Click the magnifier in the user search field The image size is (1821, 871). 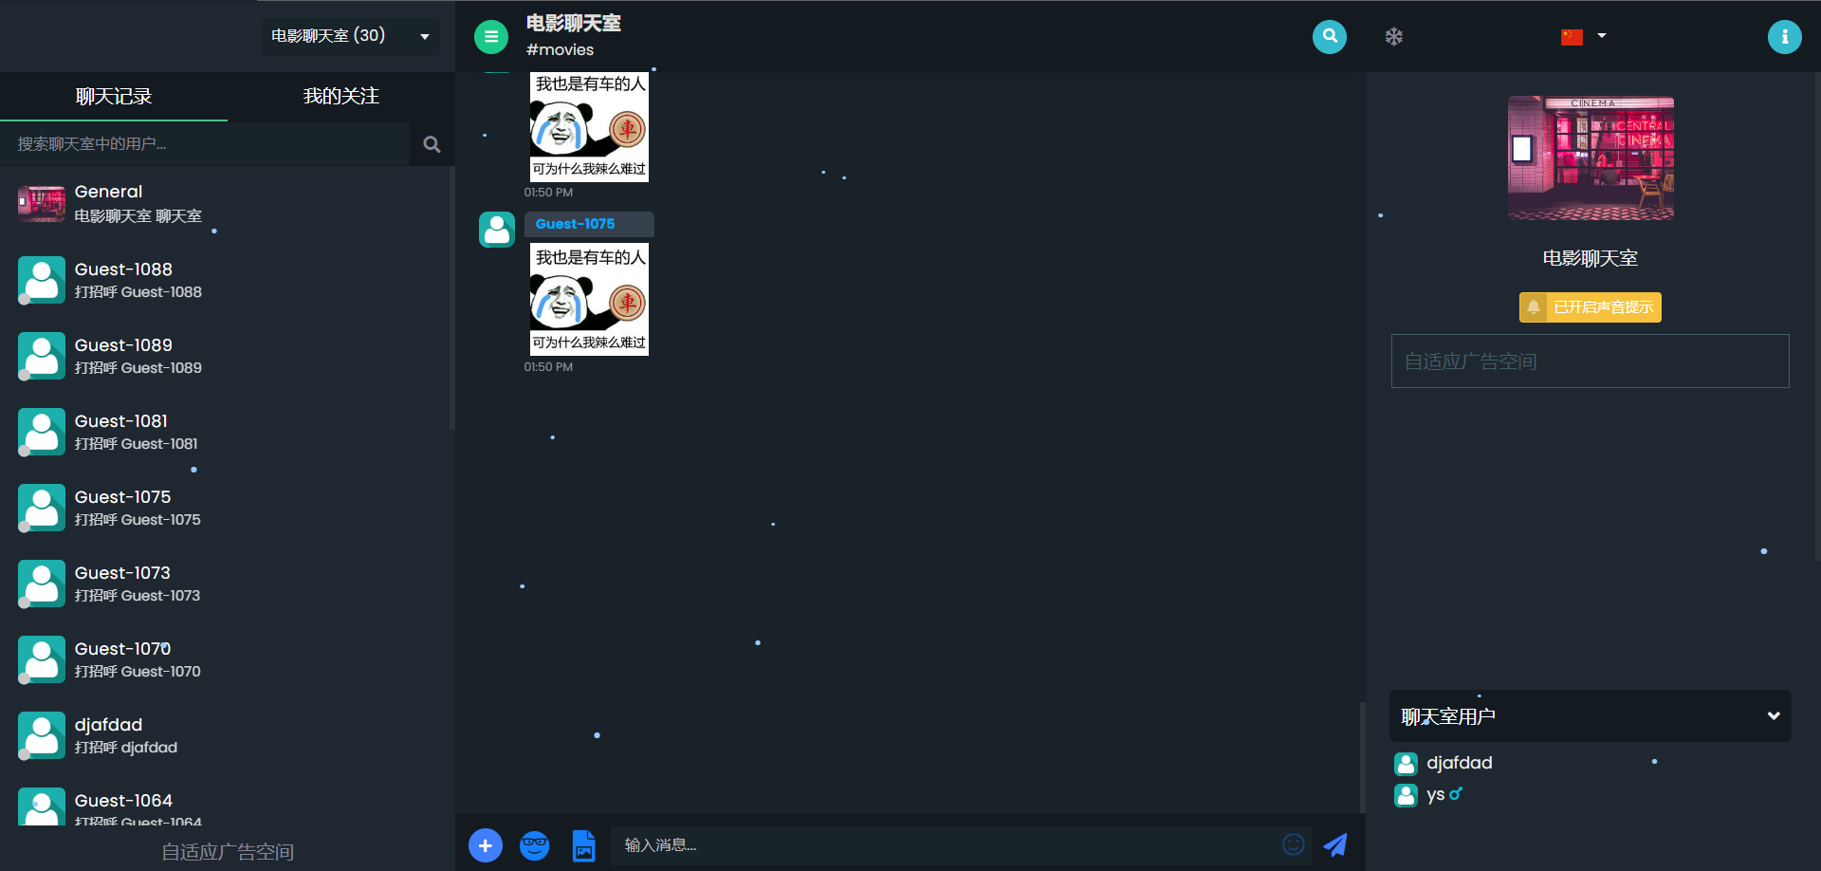[432, 144]
